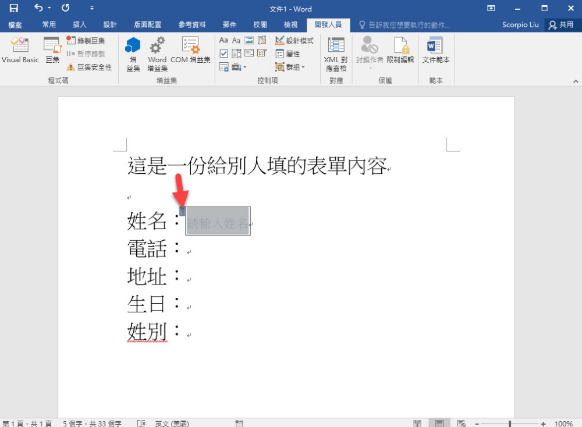Click the grayed 暫停錄製 pause recording item

pos(86,54)
